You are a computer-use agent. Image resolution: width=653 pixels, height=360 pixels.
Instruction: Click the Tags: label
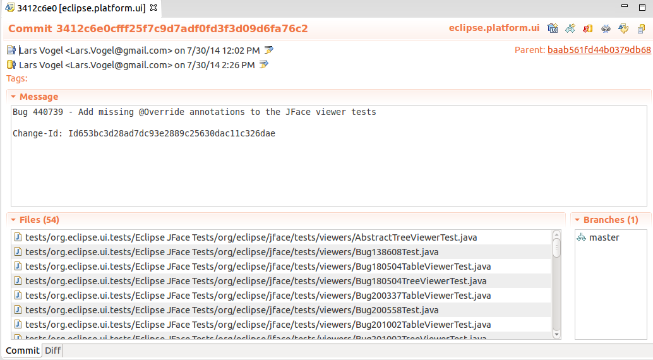(17, 78)
